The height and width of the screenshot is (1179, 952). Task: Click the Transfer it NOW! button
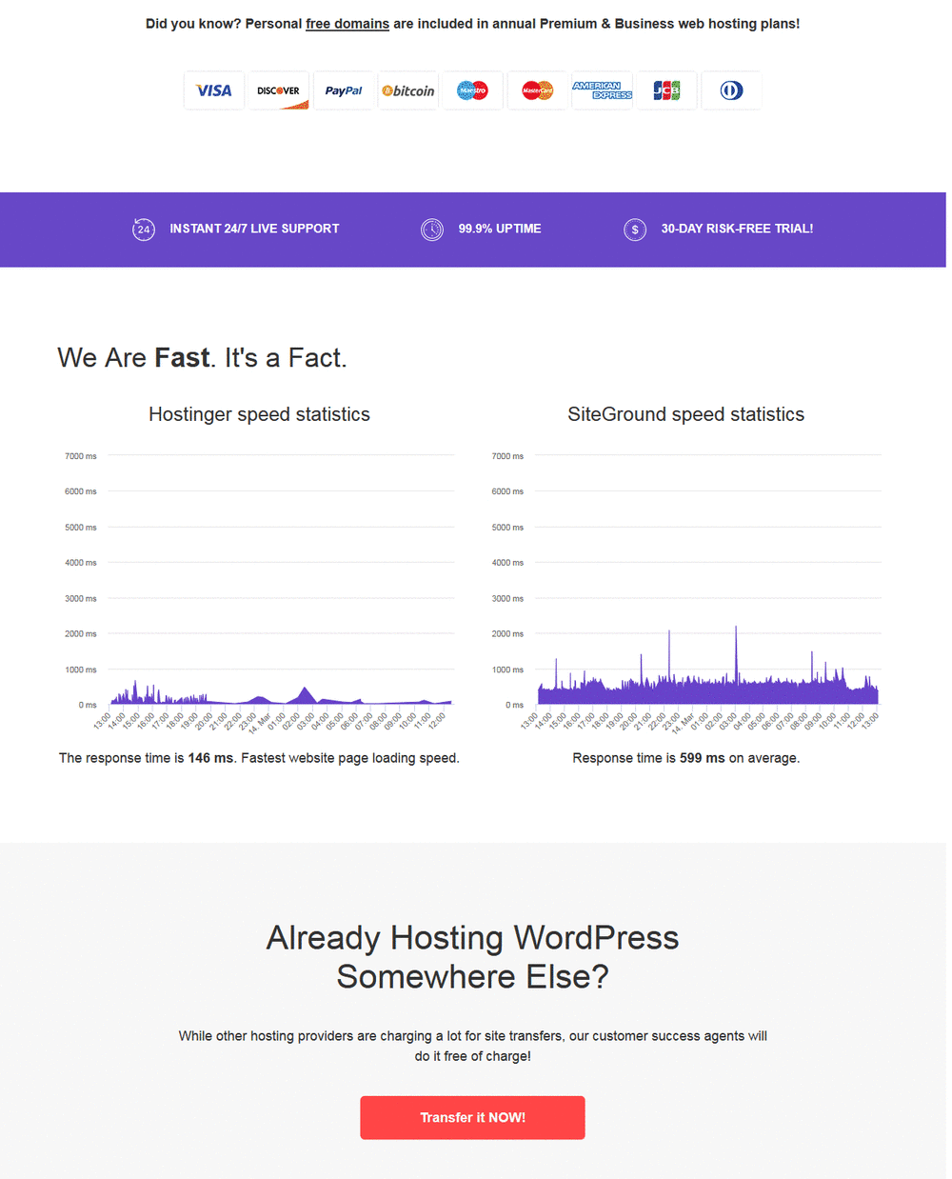coord(472,1117)
